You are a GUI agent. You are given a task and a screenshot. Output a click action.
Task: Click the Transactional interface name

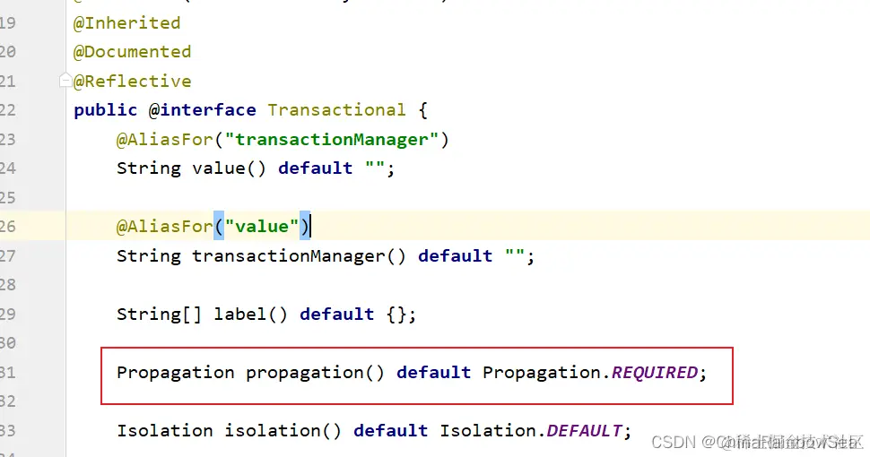click(337, 110)
